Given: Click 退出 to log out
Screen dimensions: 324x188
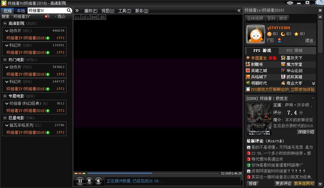Looking at the screenshot, I should click(x=309, y=41).
